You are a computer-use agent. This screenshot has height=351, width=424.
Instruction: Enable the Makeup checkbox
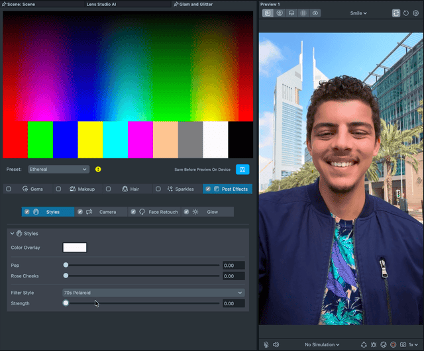58,189
